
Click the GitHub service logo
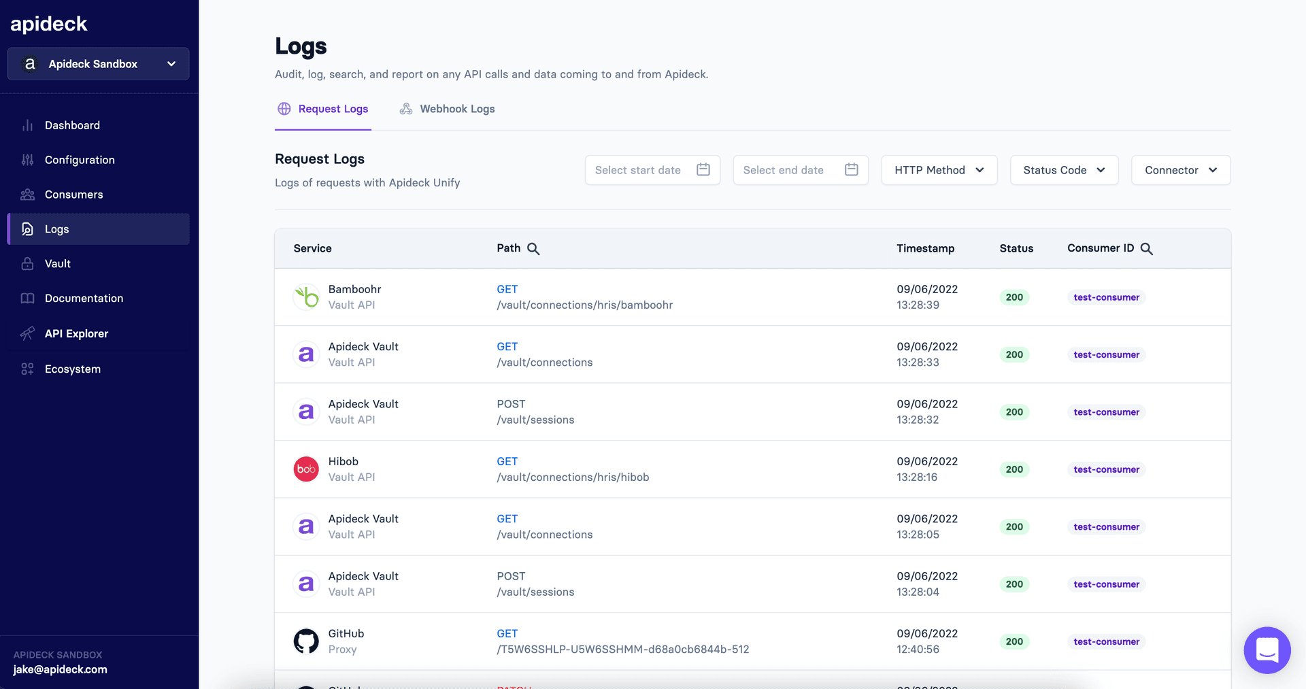(306, 641)
